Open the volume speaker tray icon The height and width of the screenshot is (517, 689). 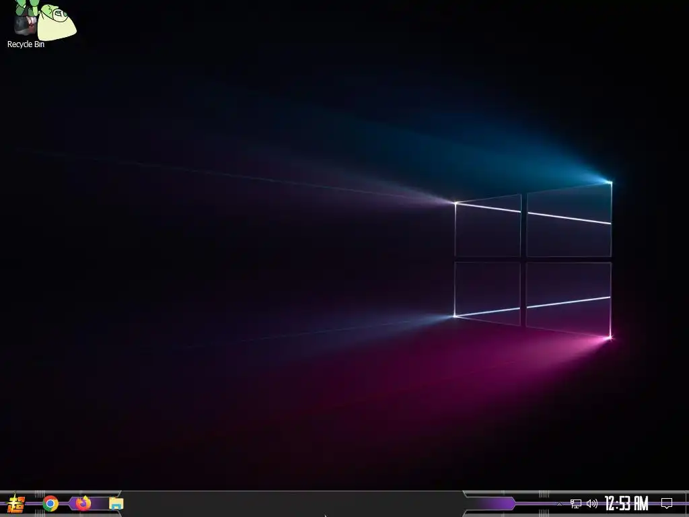592,504
